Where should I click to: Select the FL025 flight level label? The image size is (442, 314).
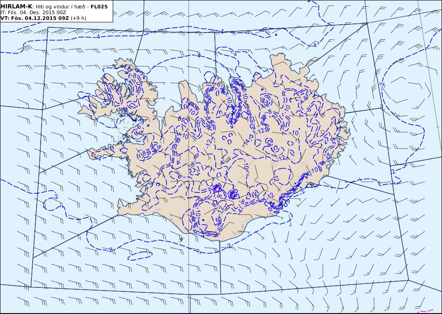[99, 7]
